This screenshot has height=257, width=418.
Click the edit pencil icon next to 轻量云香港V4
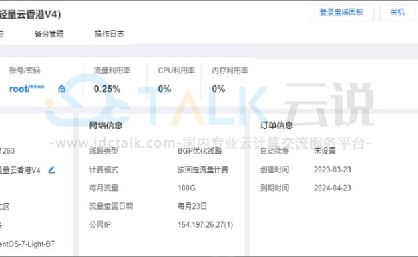51,170
